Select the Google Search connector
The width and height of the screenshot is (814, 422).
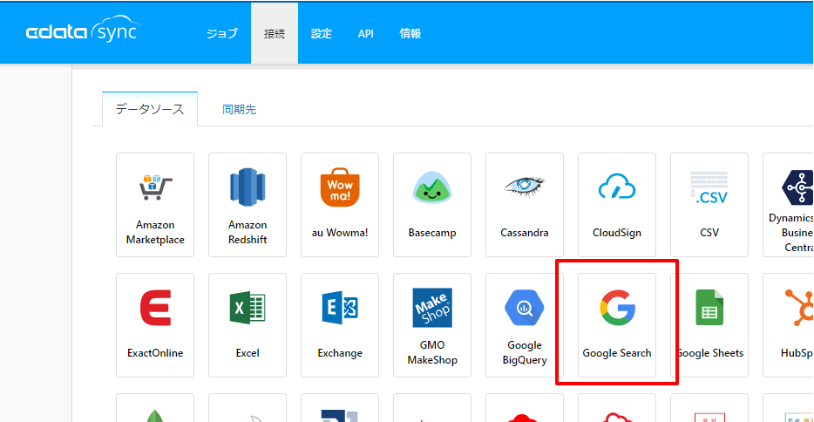[617, 325]
